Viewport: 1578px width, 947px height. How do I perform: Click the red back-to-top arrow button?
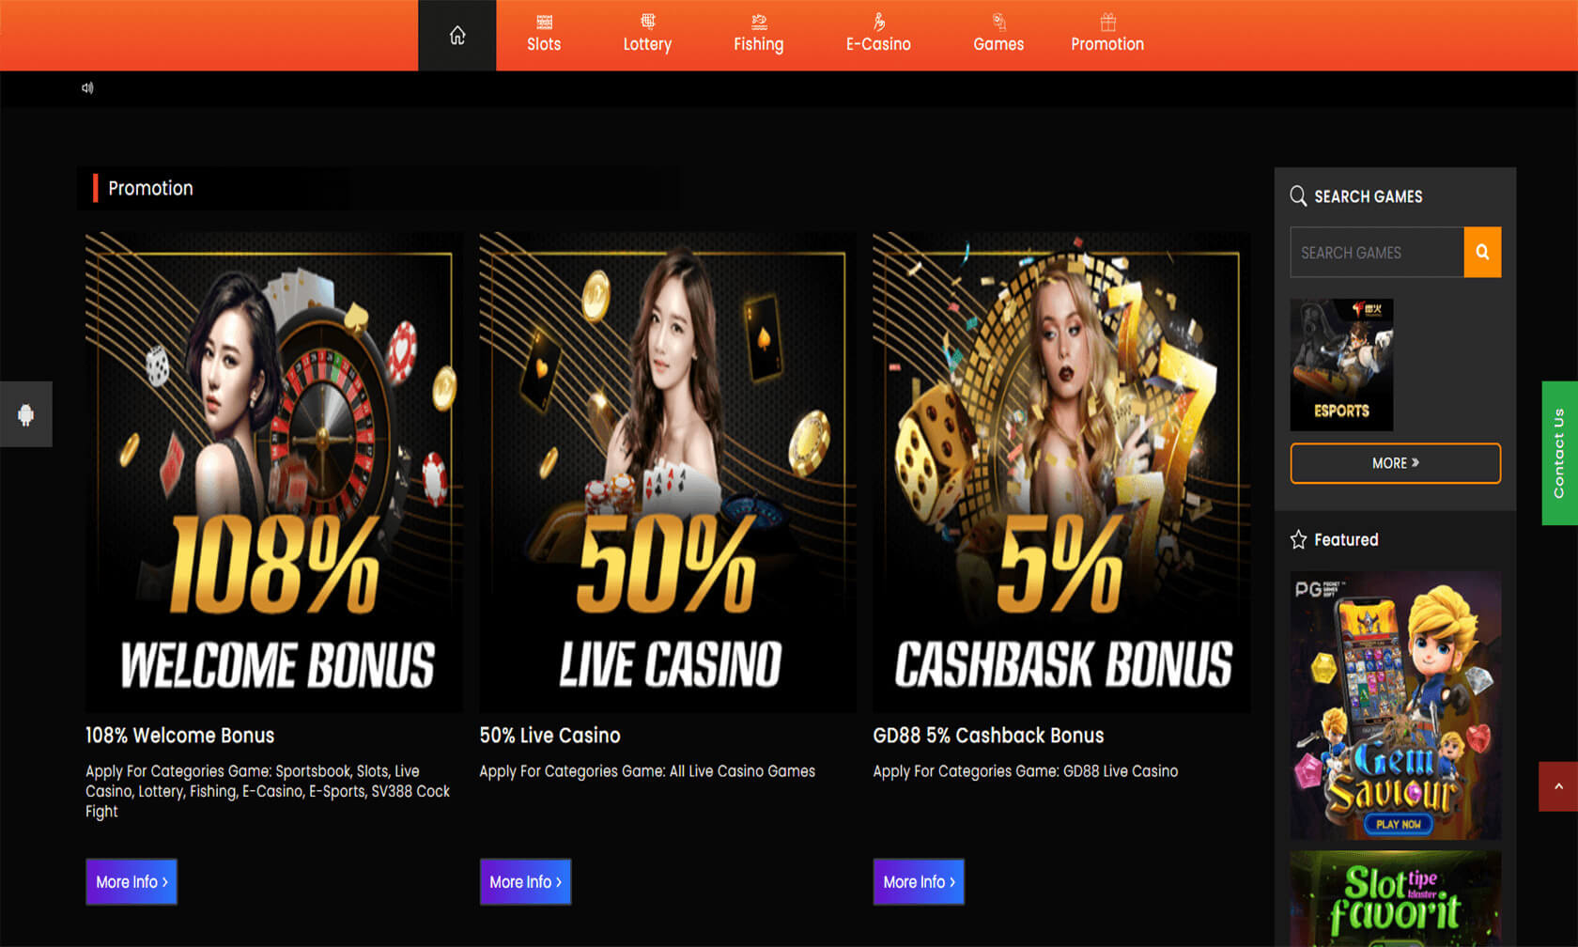1558,786
